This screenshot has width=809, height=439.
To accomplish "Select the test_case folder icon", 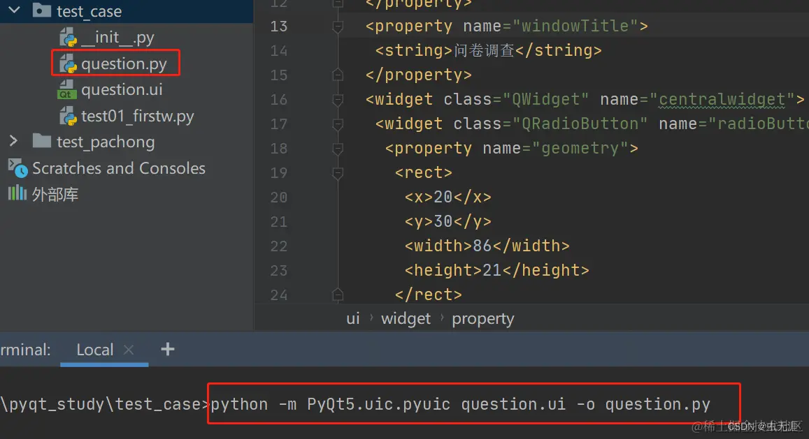I will tap(41, 10).
